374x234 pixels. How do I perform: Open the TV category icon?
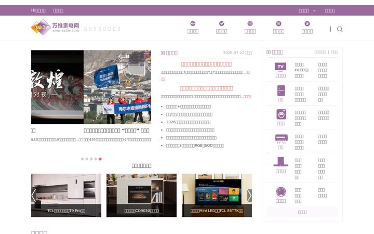(x=280, y=67)
